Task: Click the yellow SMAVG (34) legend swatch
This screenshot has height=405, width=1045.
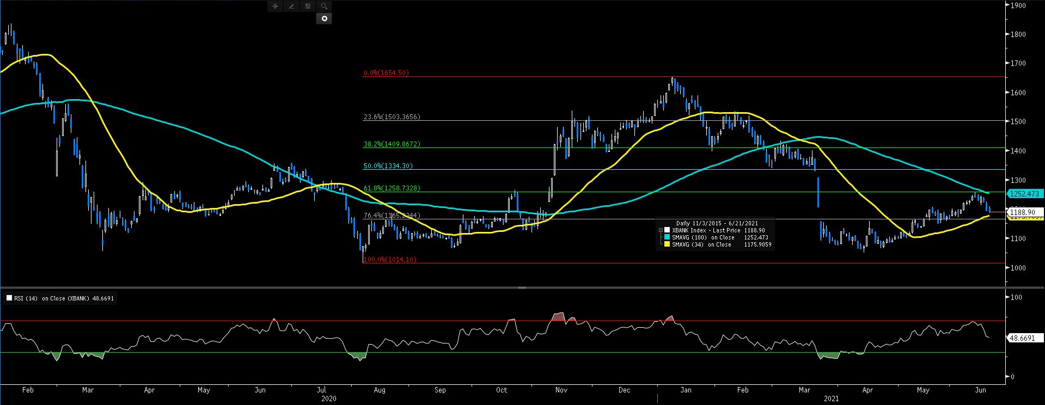Action: 667,244
